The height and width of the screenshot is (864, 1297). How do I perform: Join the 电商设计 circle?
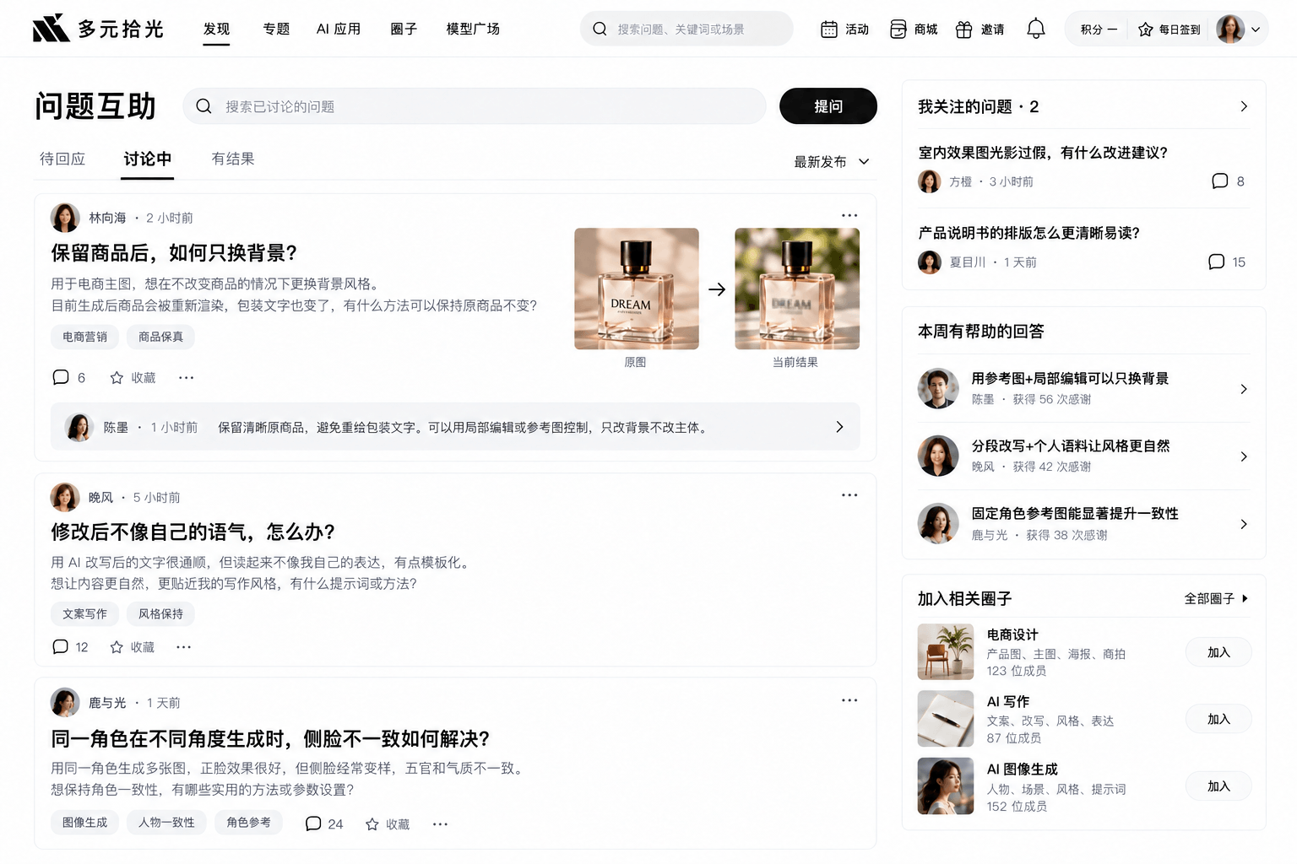pos(1218,652)
